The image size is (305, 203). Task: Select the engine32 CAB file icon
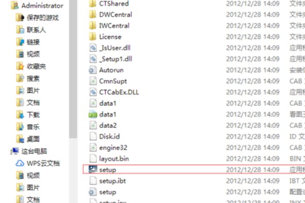pyautogui.click(x=93, y=148)
